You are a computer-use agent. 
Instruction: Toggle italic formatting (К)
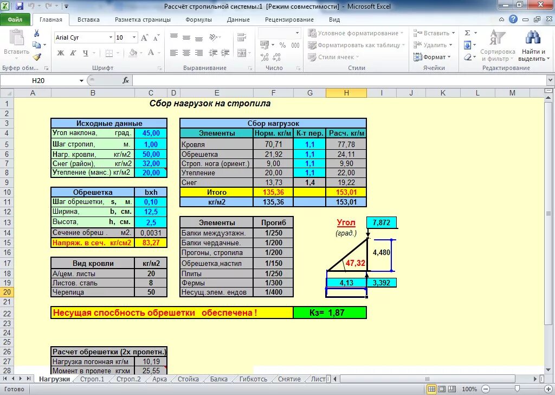point(73,53)
